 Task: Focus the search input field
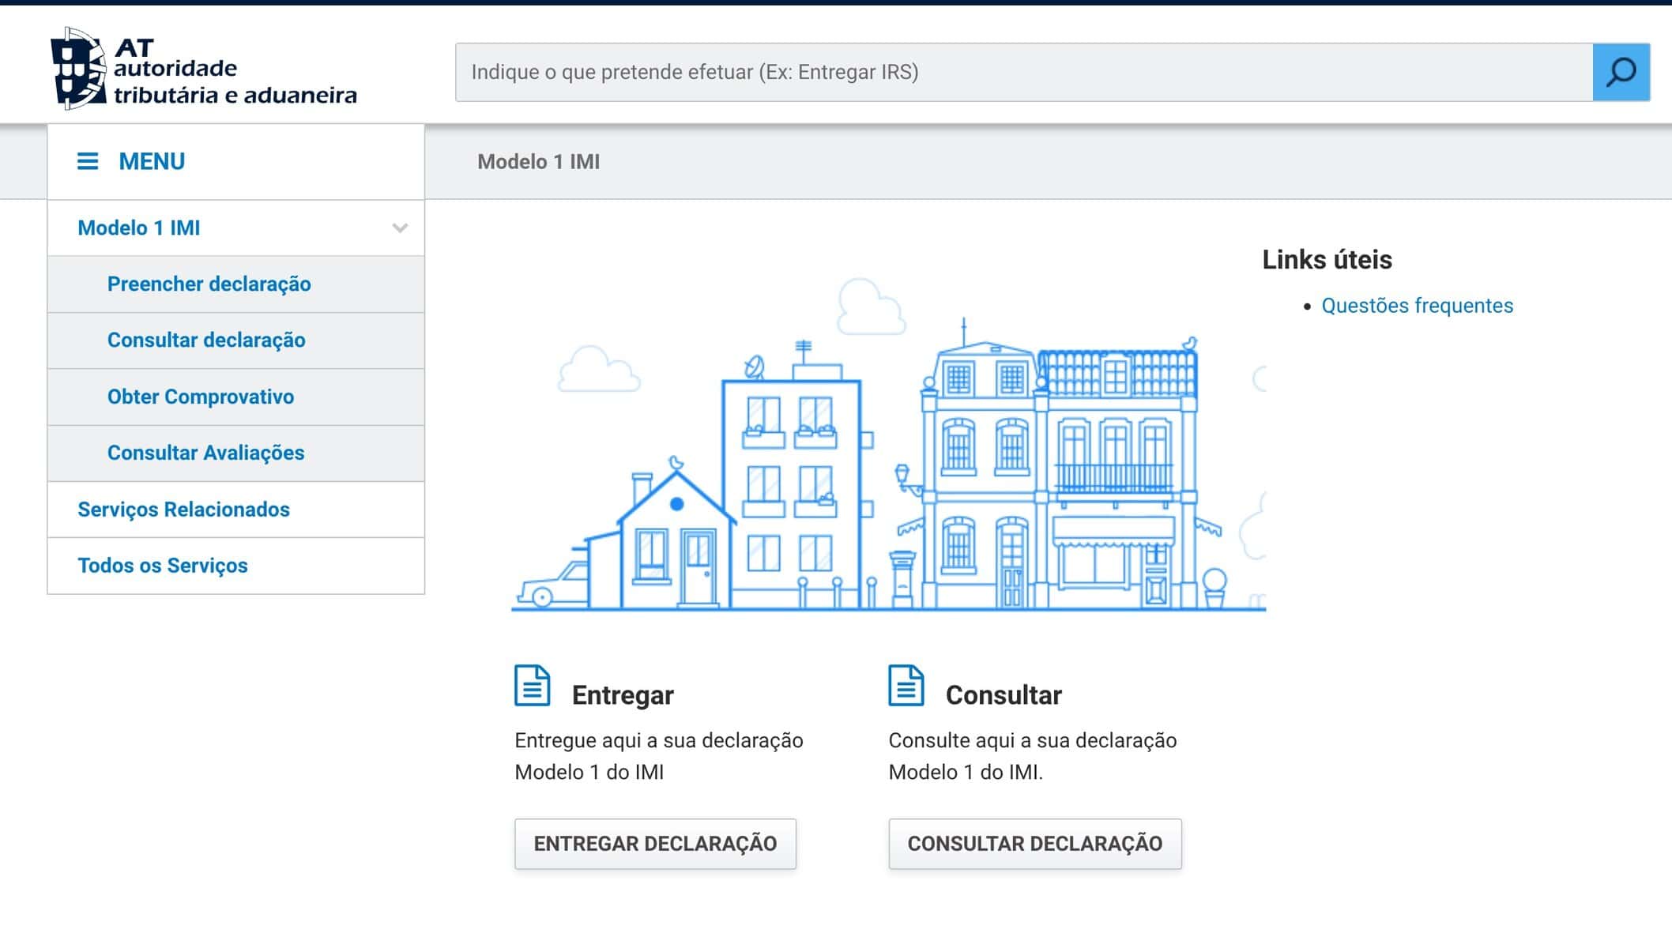click(x=1023, y=72)
